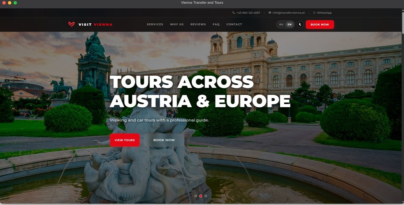Call the phone number +43 660 123 4567
The height and width of the screenshot is (205, 404).
246,13
